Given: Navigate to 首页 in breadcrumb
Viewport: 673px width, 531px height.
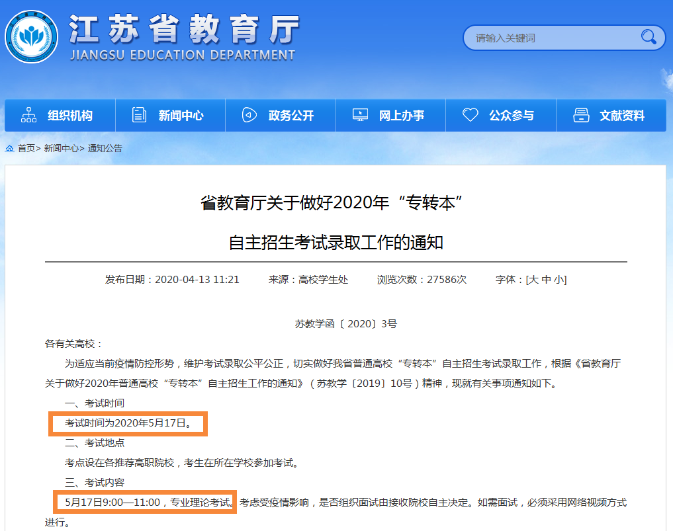Looking at the screenshot, I should click(26, 148).
